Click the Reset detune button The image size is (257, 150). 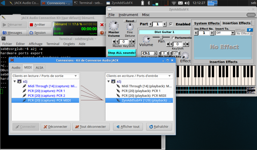pos(130,21)
